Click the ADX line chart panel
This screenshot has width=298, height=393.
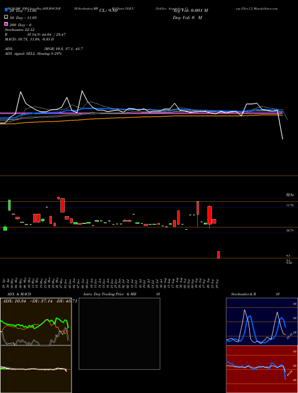pos(36,322)
